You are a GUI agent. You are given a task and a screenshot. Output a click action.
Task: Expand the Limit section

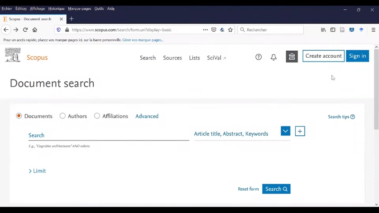coord(37,171)
